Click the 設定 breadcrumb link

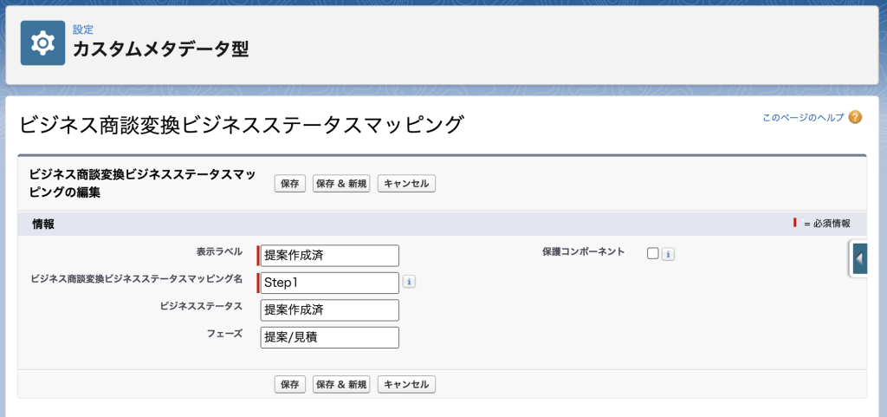click(83, 30)
